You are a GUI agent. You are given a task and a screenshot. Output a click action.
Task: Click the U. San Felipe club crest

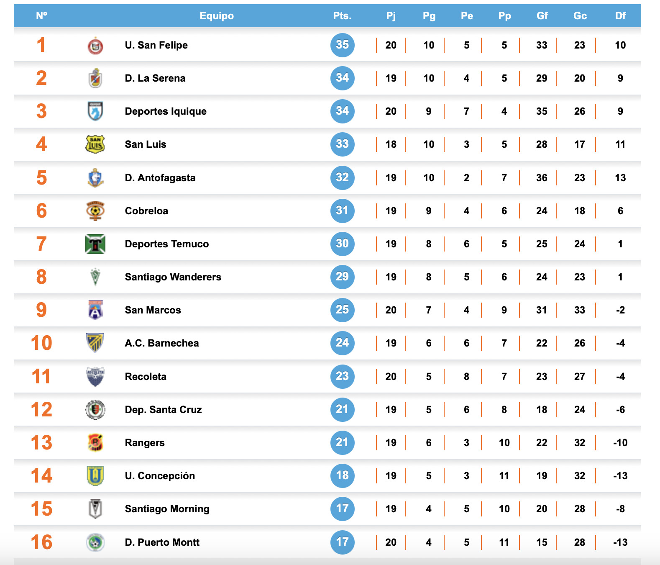pos(95,46)
